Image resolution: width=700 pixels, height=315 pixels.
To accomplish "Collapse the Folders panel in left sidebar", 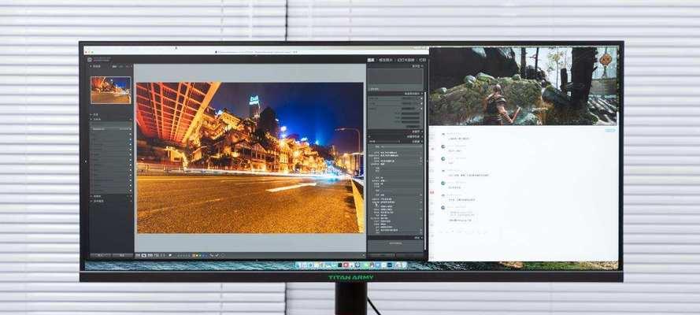I will click(x=96, y=120).
